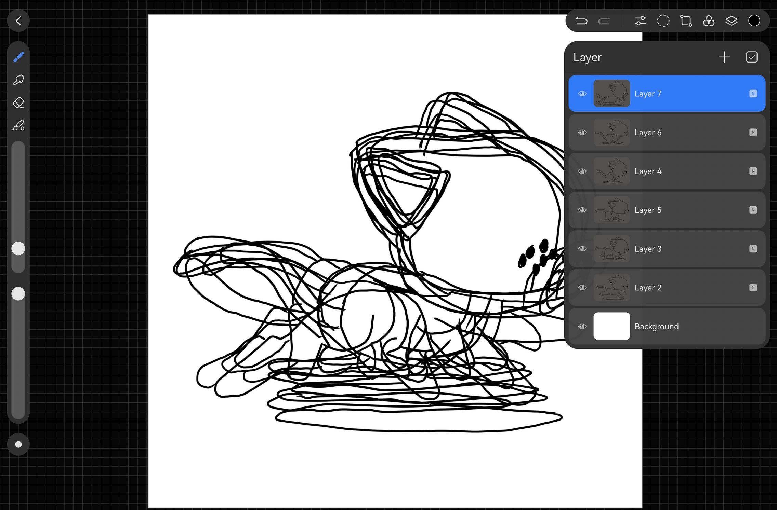
Task: Open the color filters icon
Action: coord(709,21)
